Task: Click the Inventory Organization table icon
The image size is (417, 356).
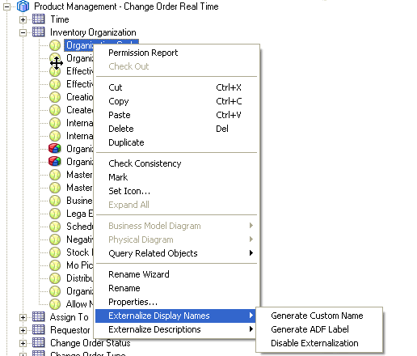Action: [x=39, y=32]
